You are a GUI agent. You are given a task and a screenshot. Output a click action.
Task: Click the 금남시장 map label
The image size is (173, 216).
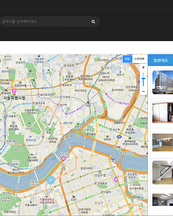pos(68,123)
